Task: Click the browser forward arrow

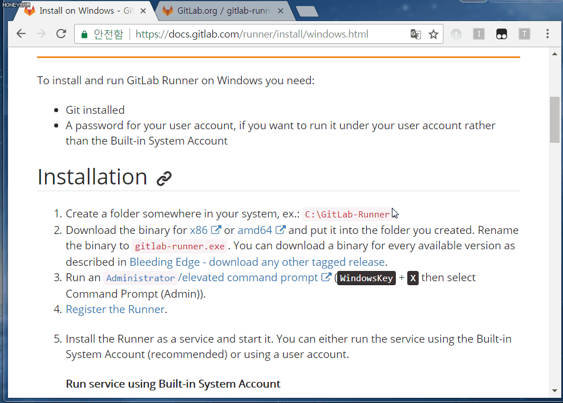Action: coord(41,34)
